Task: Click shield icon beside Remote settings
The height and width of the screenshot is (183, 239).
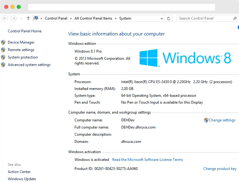Action: [x=3, y=50]
